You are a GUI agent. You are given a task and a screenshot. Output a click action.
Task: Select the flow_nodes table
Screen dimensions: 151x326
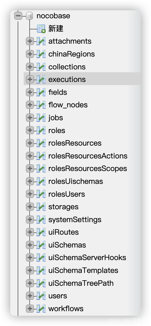68,105
